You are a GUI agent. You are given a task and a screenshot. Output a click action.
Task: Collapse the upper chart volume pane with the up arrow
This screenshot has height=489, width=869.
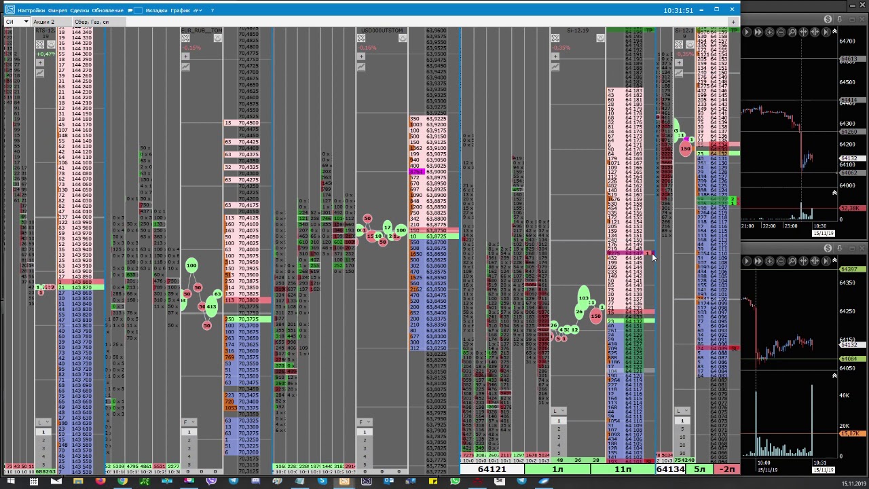coord(834,194)
